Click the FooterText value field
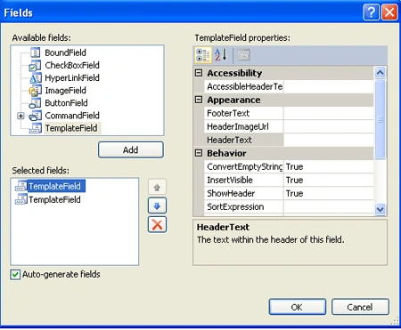This screenshot has height=330, width=401. [x=329, y=113]
